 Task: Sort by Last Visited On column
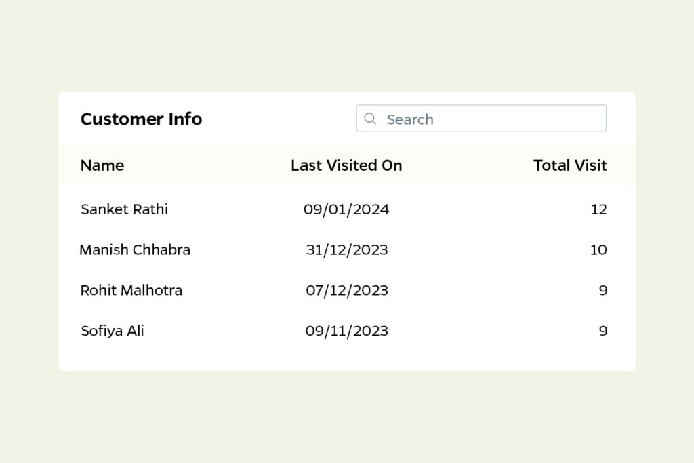click(346, 165)
